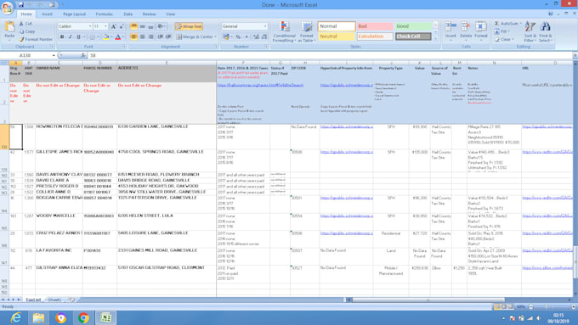Open the Font size dropdown
Viewport: 578px width, 325px height.
[105, 26]
